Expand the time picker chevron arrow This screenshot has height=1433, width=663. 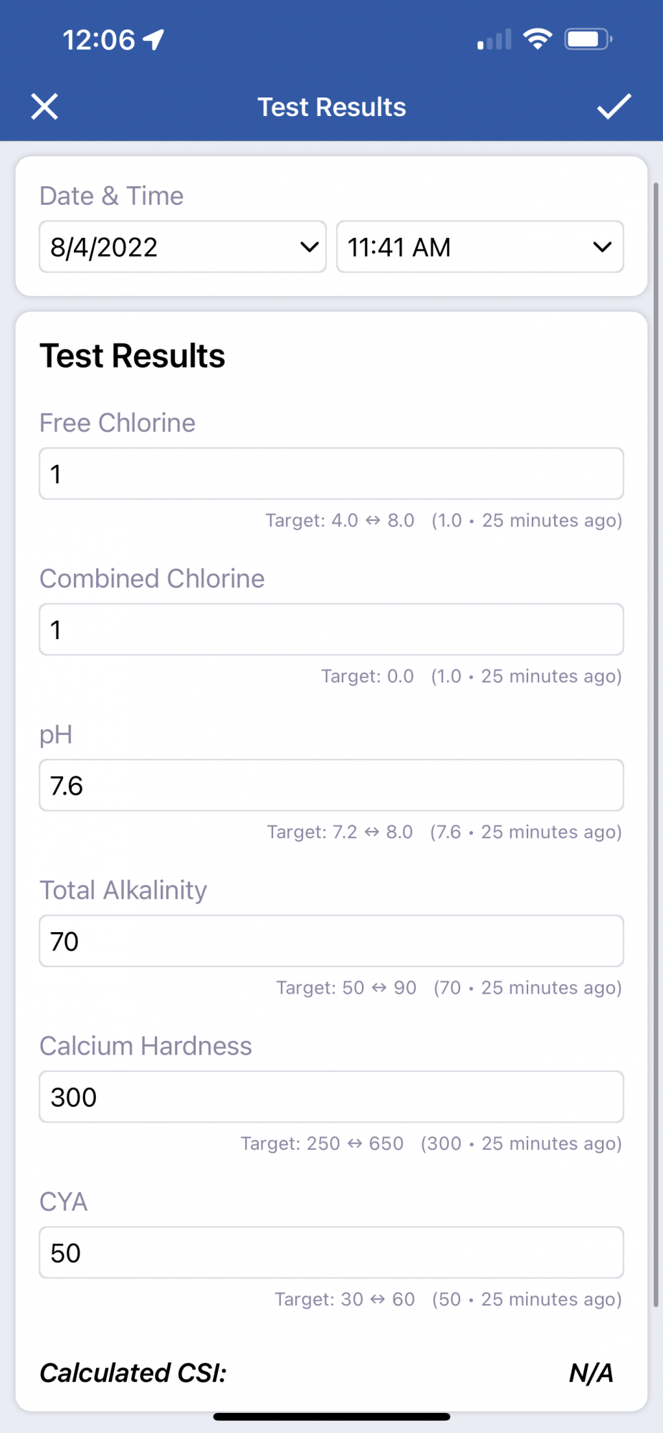[603, 247]
